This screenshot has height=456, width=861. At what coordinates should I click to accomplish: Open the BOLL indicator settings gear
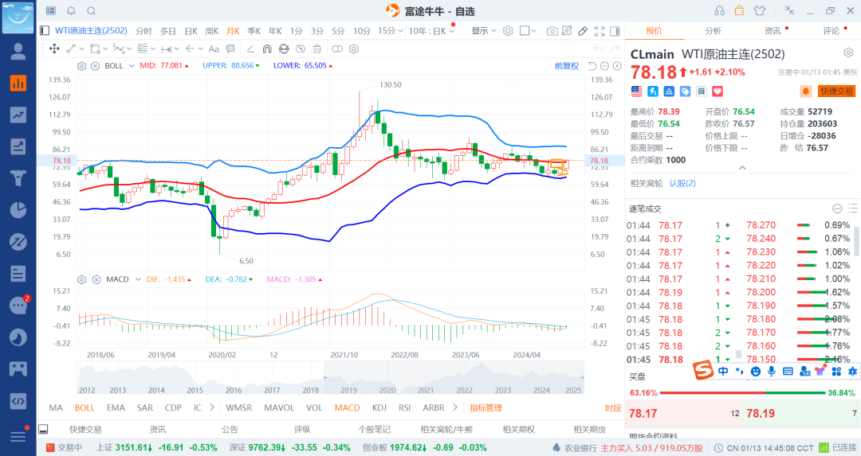tap(81, 65)
